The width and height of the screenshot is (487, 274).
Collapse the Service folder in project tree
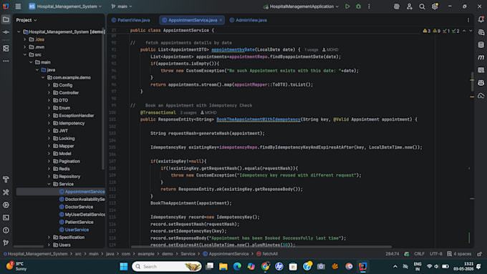tap(49, 184)
